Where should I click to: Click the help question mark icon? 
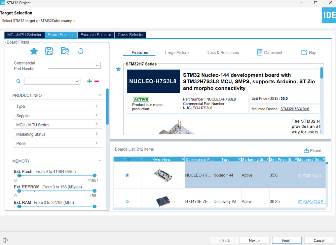coord(5,240)
